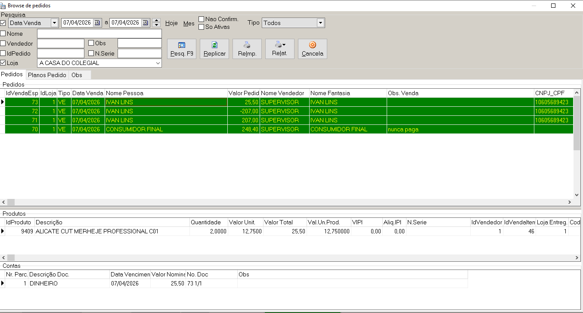583x313 pixels.
Task: Open the Data Venda date-type dropdown
Action: pos(54,23)
